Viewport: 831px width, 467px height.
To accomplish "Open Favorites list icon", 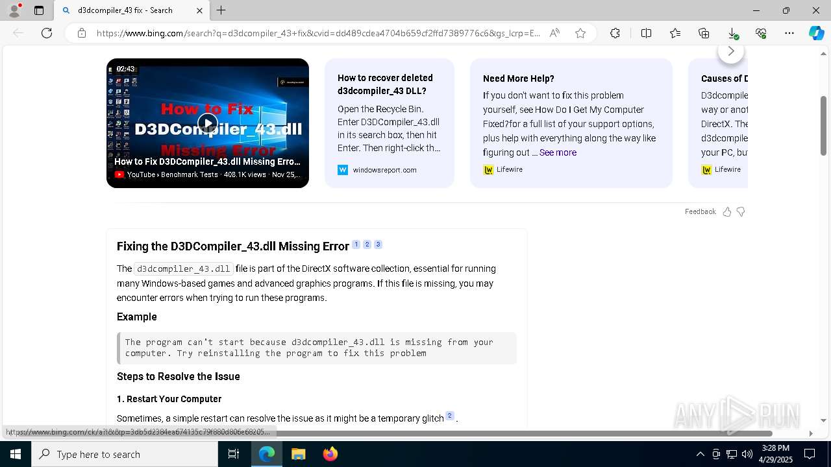I will click(675, 33).
